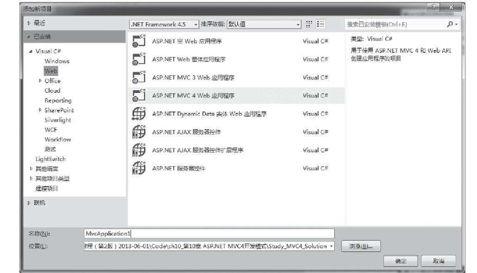
Task: Collapse the 已安装 section
Action: click(x=29, y=37)
